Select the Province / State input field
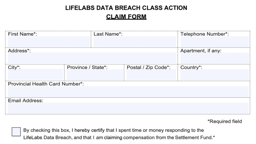 95,75
